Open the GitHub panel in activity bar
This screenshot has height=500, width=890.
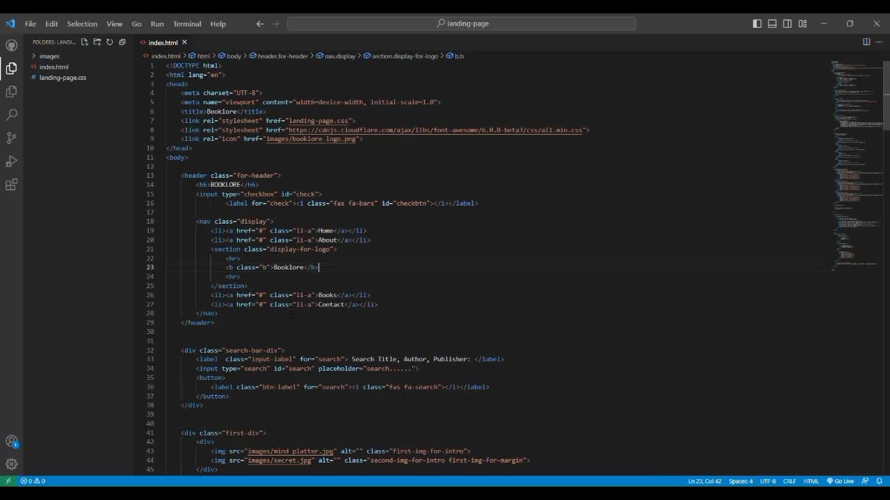tap(11, 45)
